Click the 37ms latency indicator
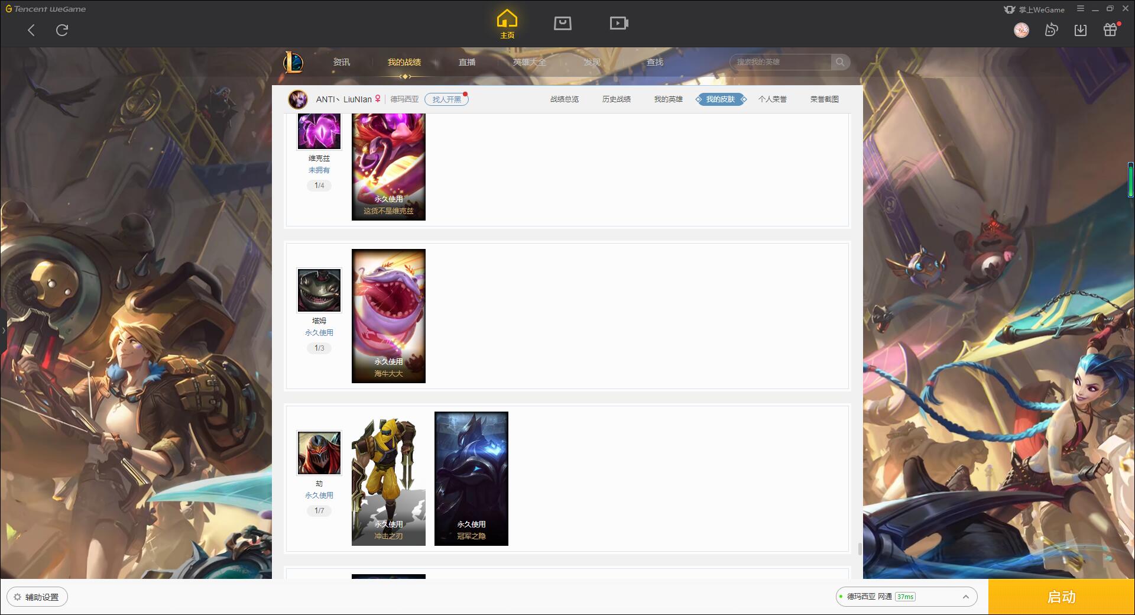 point(905,597)
